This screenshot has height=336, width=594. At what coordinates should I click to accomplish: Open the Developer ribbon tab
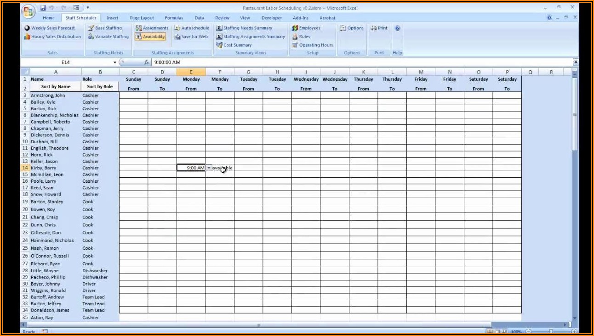(271, 18)
